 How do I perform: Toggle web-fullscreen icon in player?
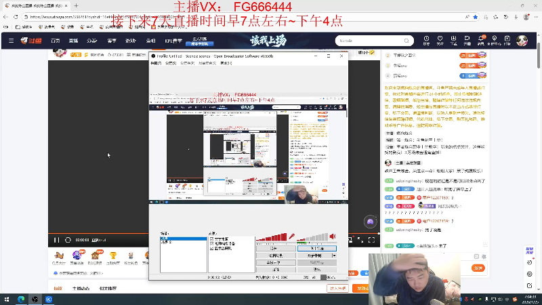(x=360, y=240)
